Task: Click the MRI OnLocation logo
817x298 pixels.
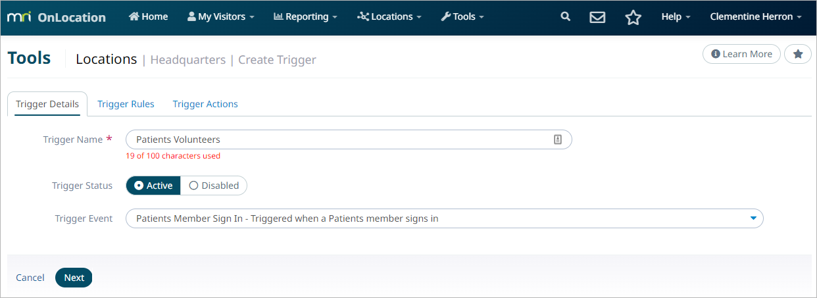Action: coord(56,18)
